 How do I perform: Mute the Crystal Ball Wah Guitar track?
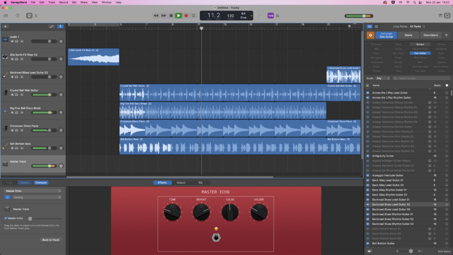pyautogui.click(x=12, y=95)
